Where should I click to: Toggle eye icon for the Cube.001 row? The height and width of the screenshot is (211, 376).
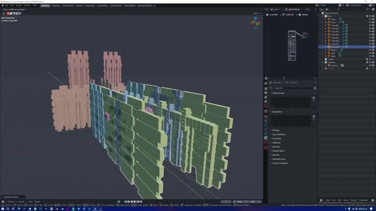370,25
